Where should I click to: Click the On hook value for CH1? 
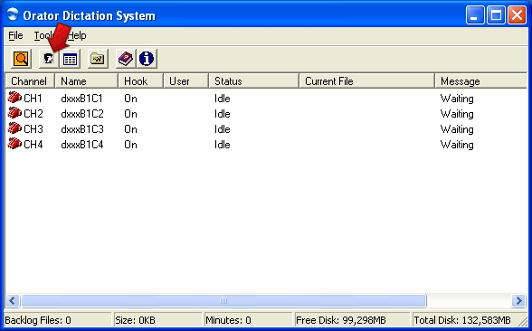point(130,99)
